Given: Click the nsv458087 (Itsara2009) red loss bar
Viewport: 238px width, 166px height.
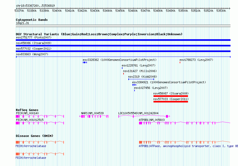Looking at the screenshot, I should tap(171, 96).
